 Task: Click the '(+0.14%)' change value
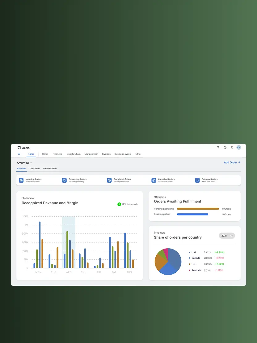[219, 264]
